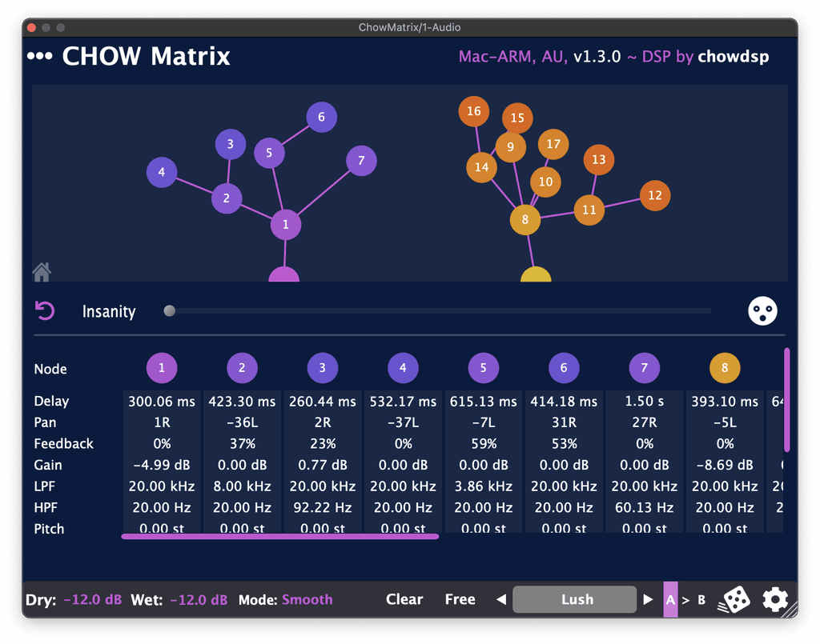The height and width of the screenshot is (644, 820).
Task: Click the Insanity slider handle
Action: pos(169,311)
